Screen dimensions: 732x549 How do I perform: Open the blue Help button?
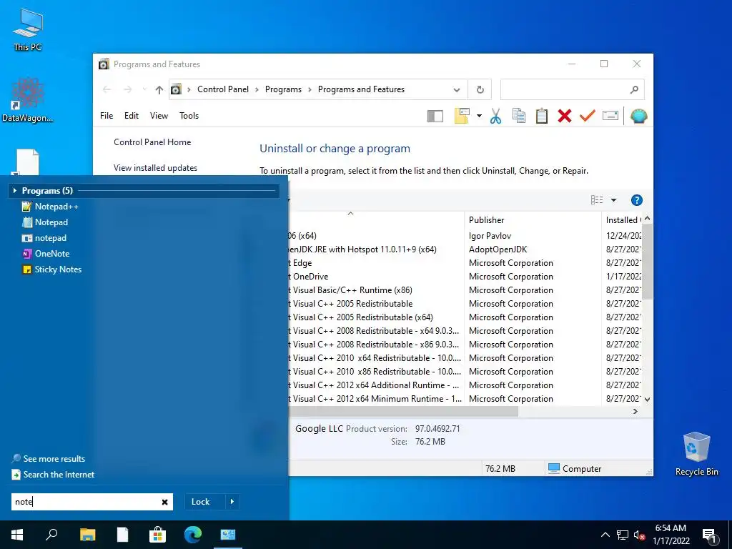[x=637, y=200]
